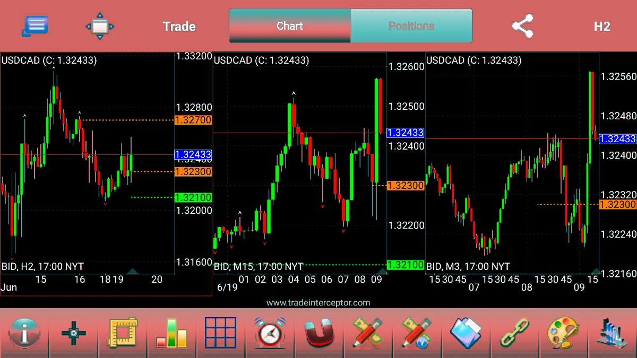Tap the 'BID, M3, 17:00 NYT' label
This screenshot has height=358, width=637.
coord(468,266)
